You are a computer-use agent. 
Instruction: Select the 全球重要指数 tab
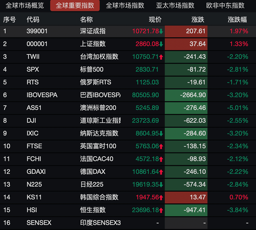tap(75, 6)
